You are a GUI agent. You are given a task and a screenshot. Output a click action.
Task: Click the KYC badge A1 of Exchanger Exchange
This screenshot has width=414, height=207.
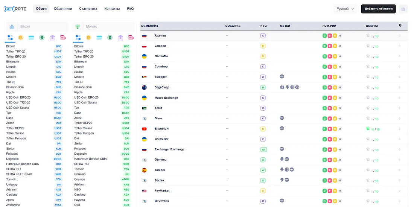point(263,149)
